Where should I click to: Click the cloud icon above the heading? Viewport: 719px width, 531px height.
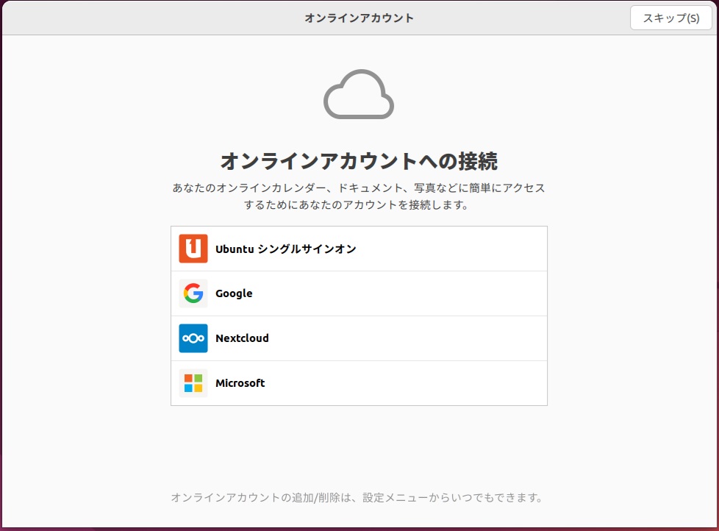click(x=359, y=94)
